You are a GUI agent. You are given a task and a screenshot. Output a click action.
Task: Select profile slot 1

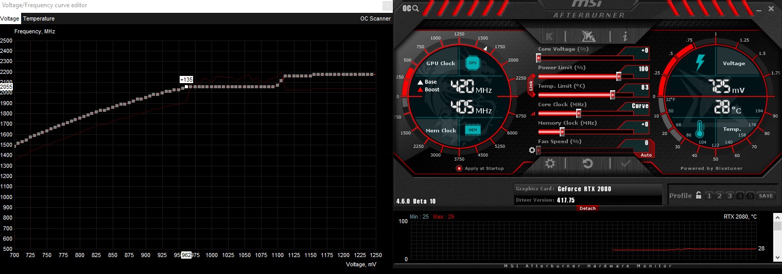(709, 195)
